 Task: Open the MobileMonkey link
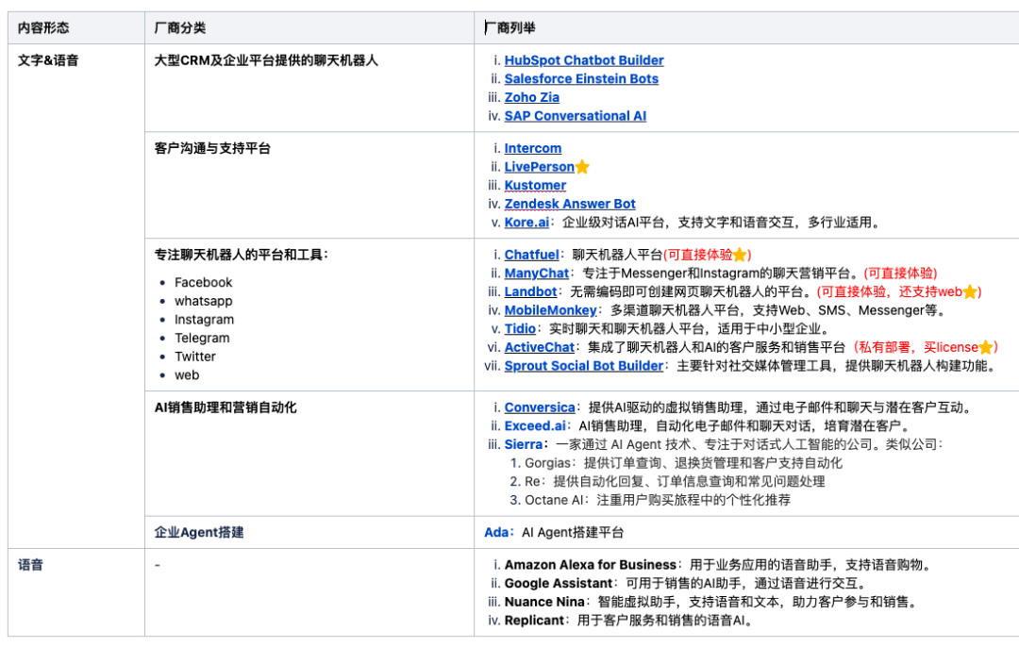point(550,310)
